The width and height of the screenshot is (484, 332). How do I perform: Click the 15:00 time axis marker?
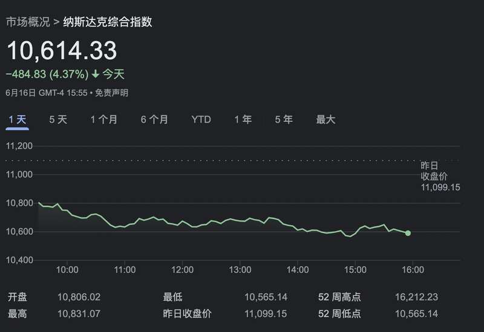355,270
